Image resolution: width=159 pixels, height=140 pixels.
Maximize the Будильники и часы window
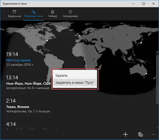(143, 4)
